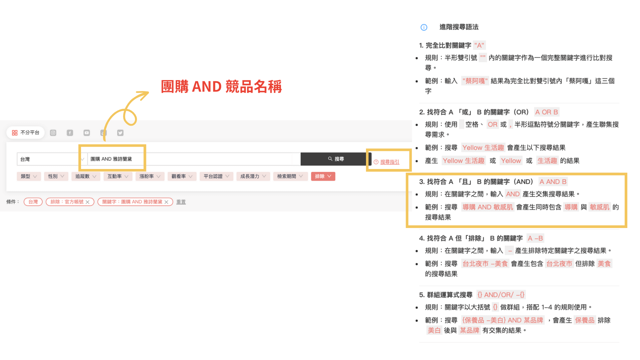Viewport: 640px width, 360px height.
Task: Click the question mark icon beside 搜尋指引
Action: [x=376, y=162]
